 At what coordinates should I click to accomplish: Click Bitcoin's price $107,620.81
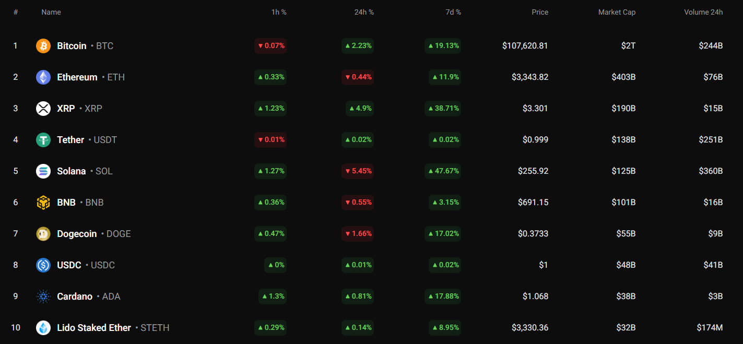pyautogui.click(x=525, y=46)
